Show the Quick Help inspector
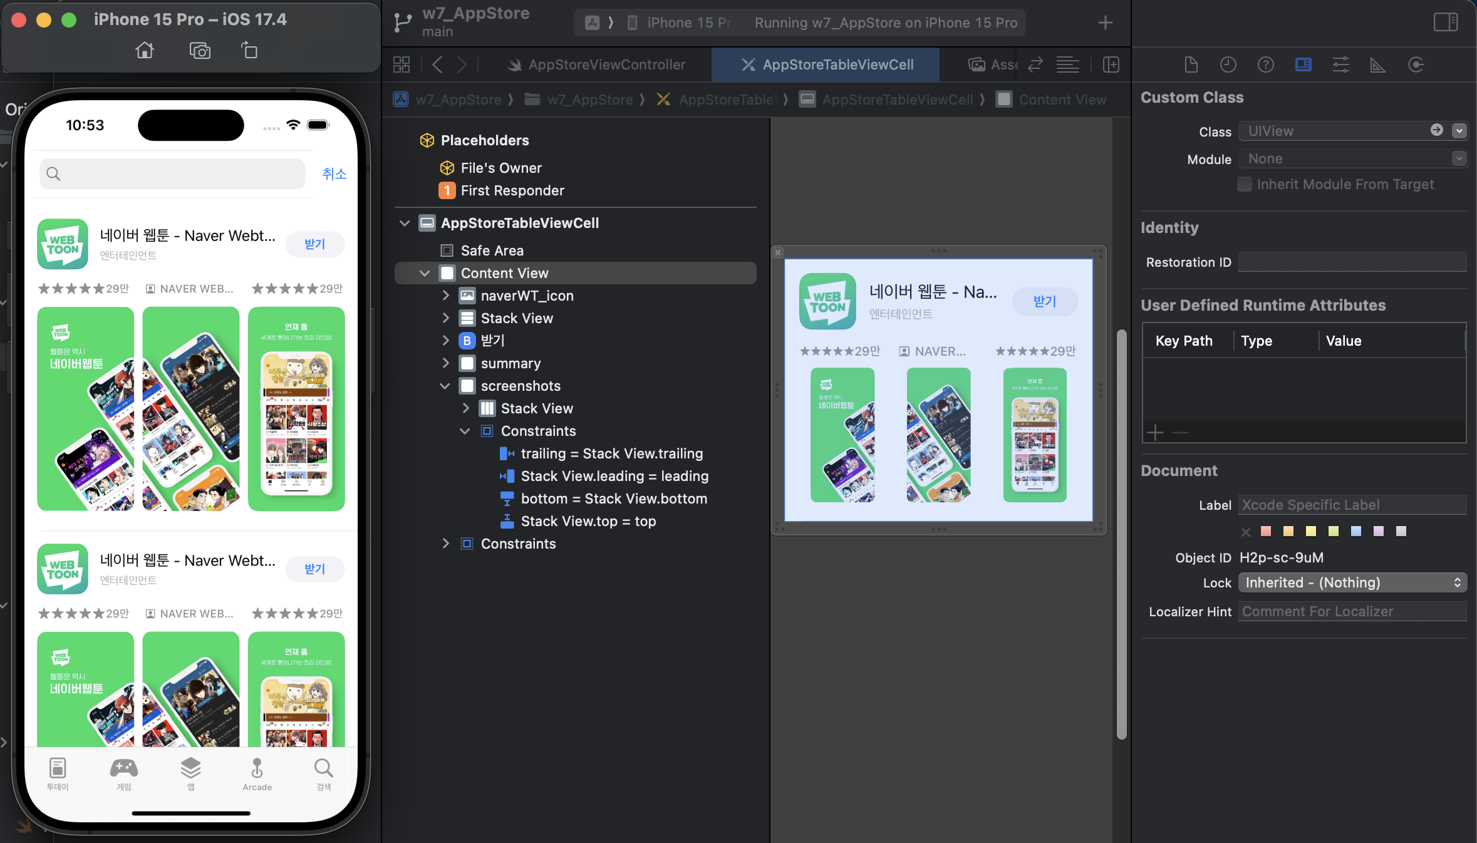Image resolution: width=1477 pixels, height=843 pixels. tap(1265, 65)
